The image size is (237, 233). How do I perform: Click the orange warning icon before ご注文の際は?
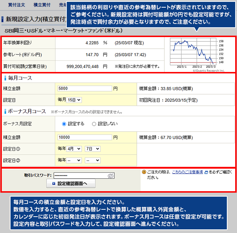144,172
